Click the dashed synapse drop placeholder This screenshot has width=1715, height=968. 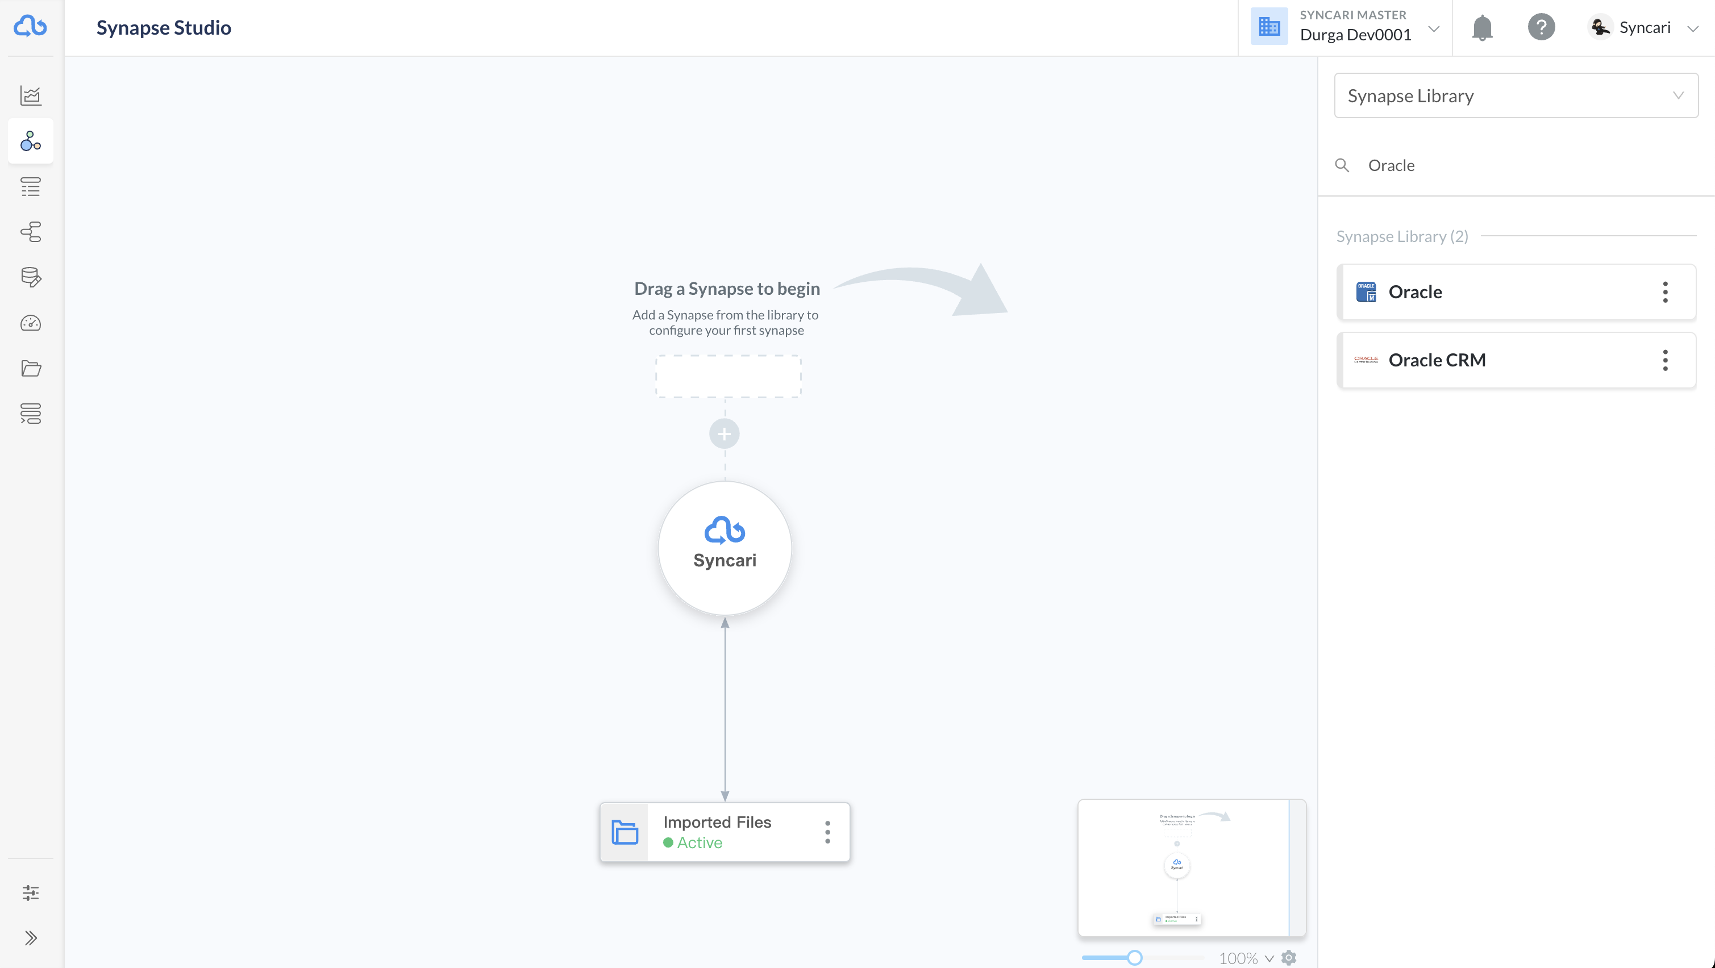pyautogui.click(x=728, y=376)
